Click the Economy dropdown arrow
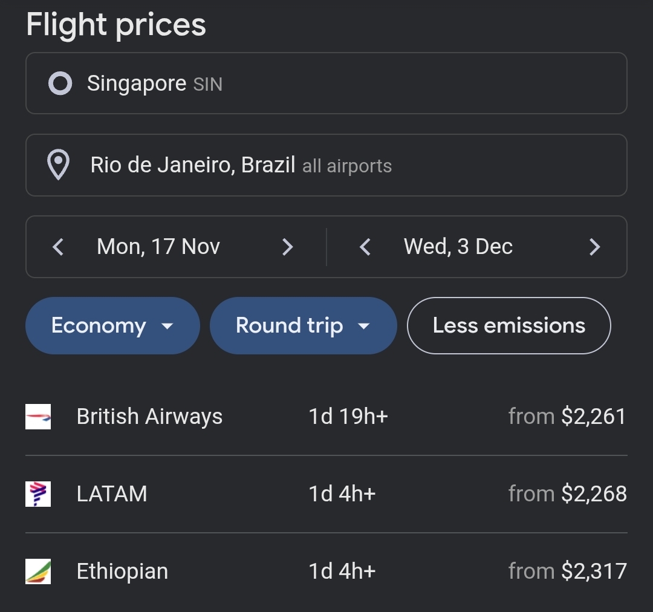The image size is (653, 612). pos(167,327)
